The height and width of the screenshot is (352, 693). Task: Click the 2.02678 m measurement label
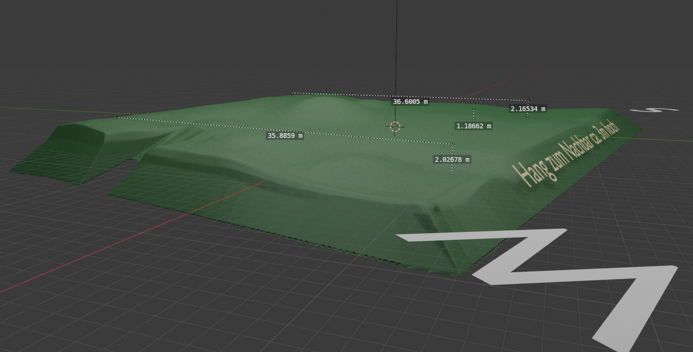tap(452, 159)
